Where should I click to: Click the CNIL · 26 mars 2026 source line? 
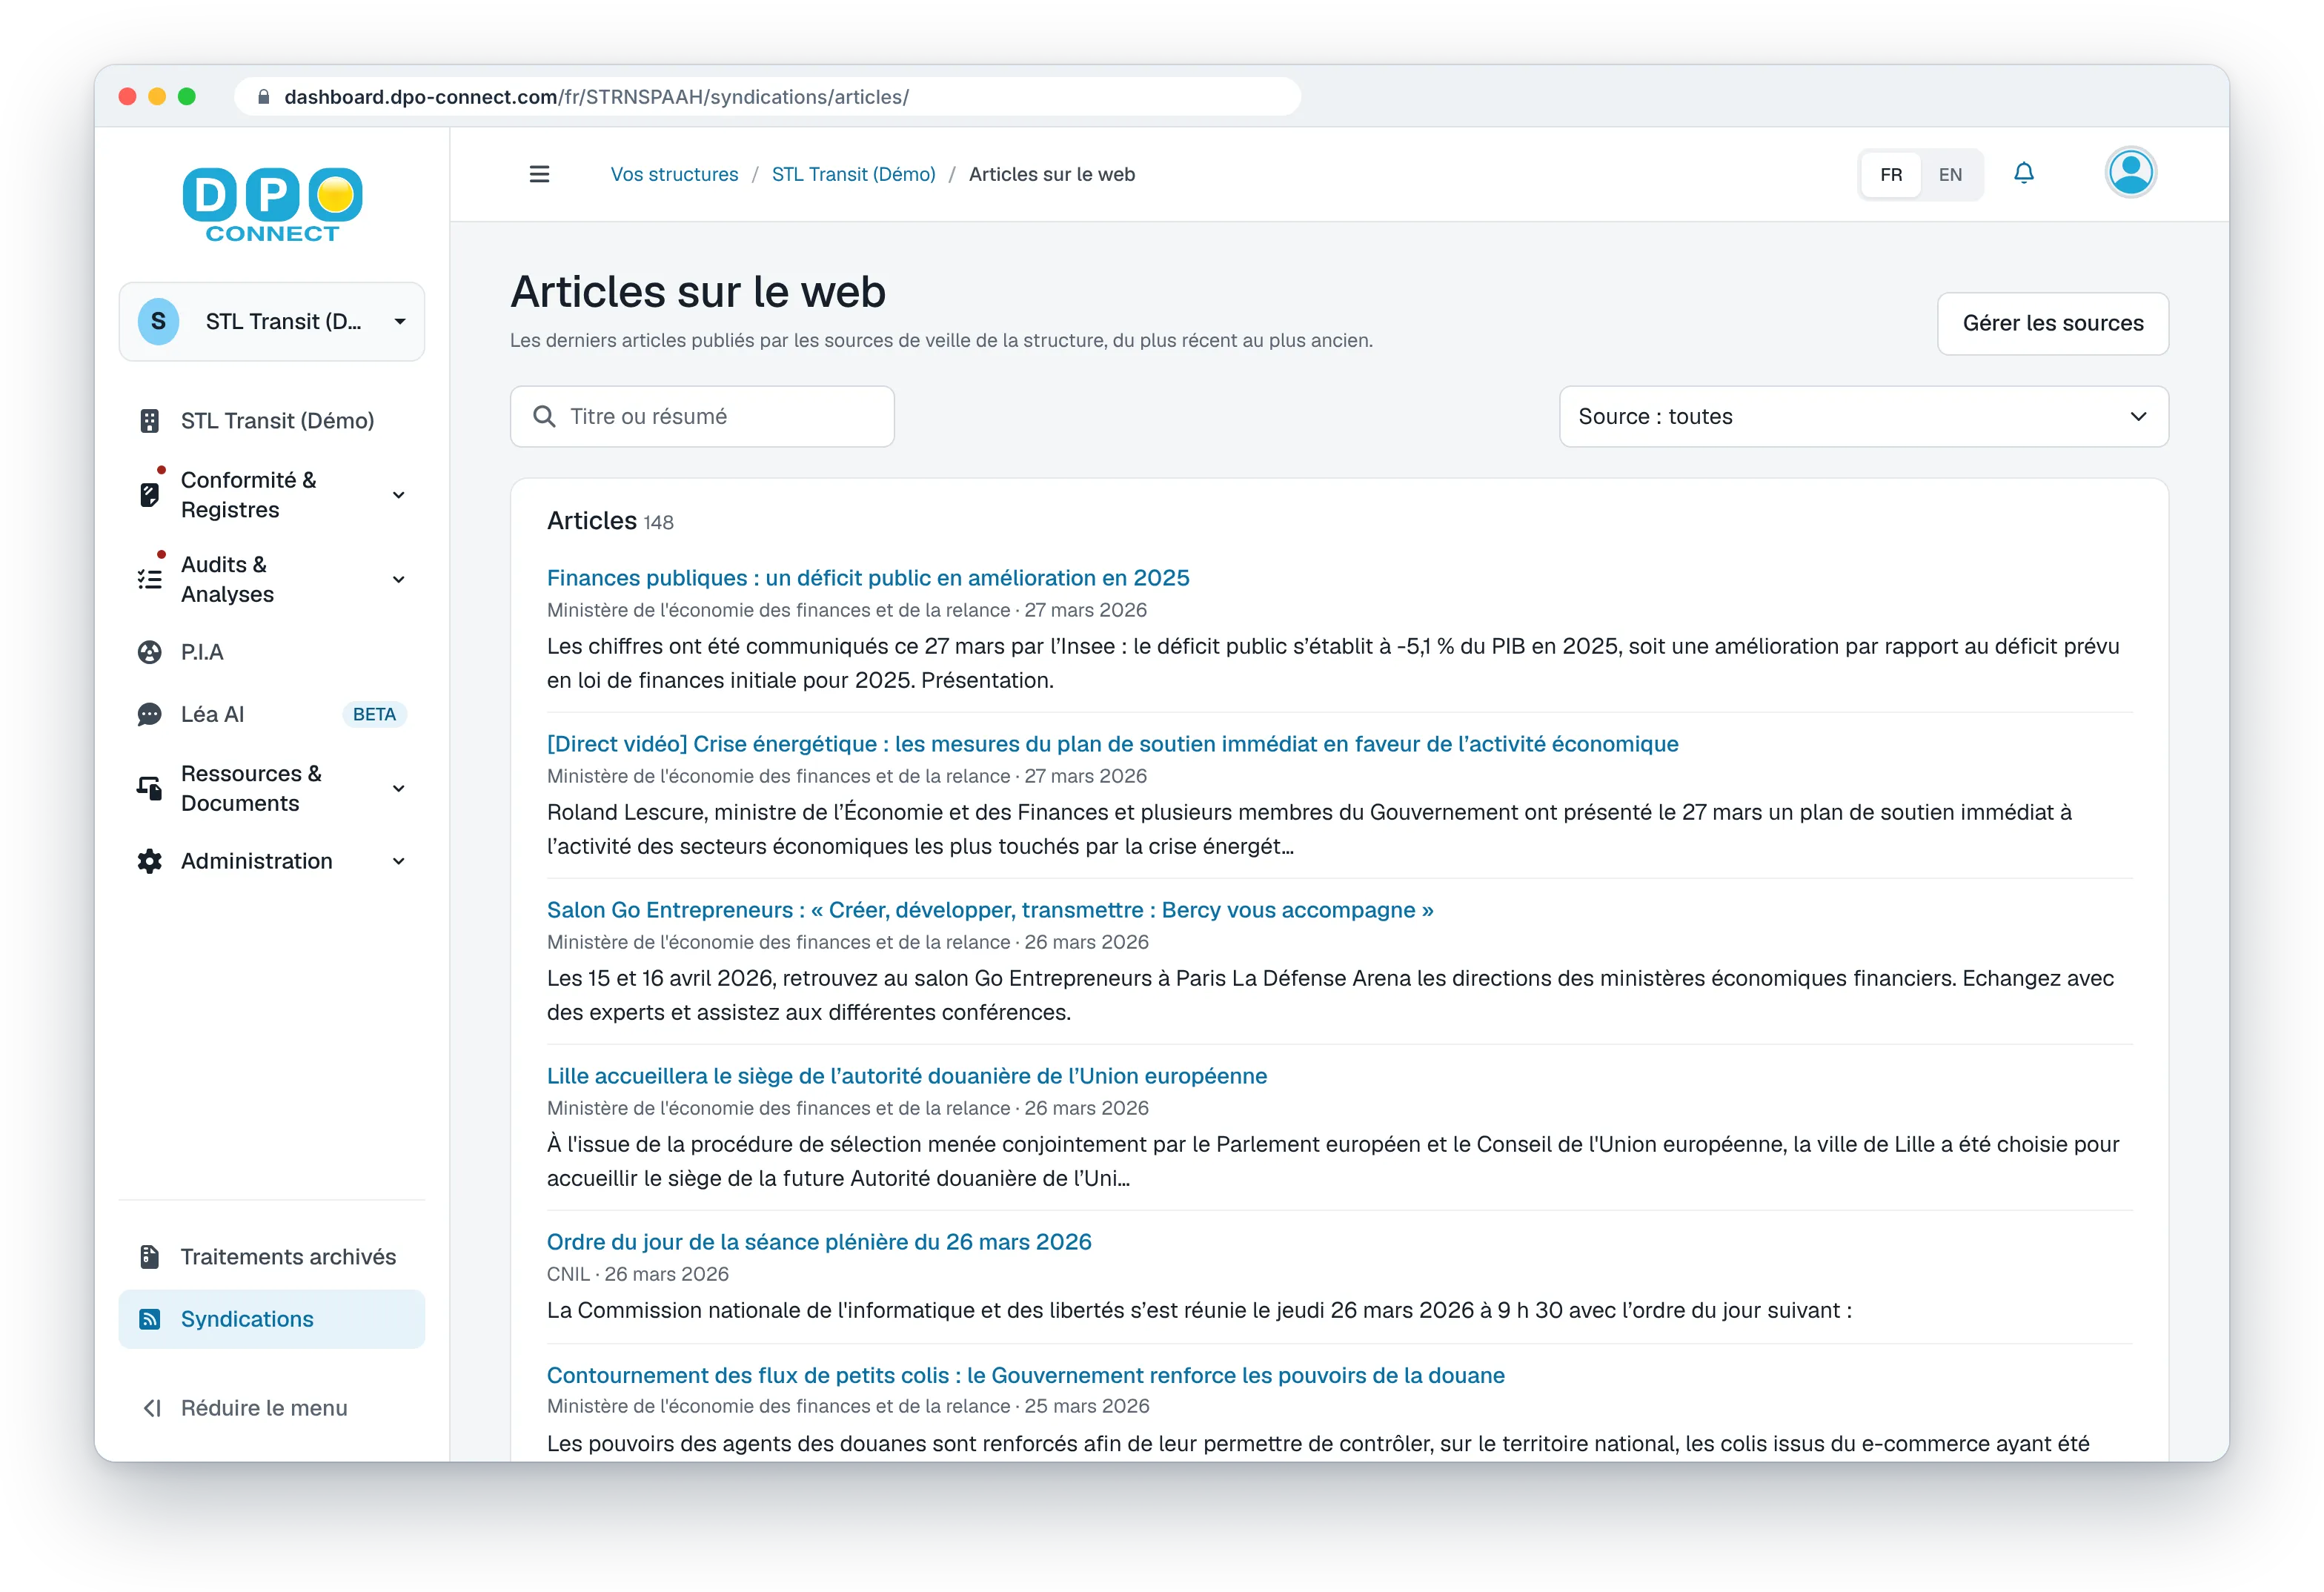(x=637, y=1274)
